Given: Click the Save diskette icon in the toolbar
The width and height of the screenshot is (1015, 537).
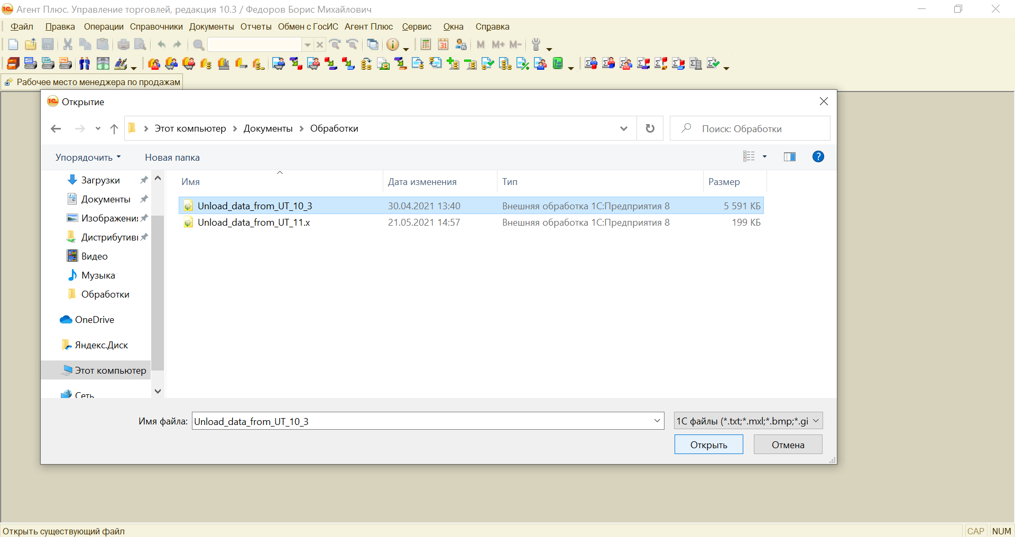Looking at the screenshot, I should pos(48,44).
